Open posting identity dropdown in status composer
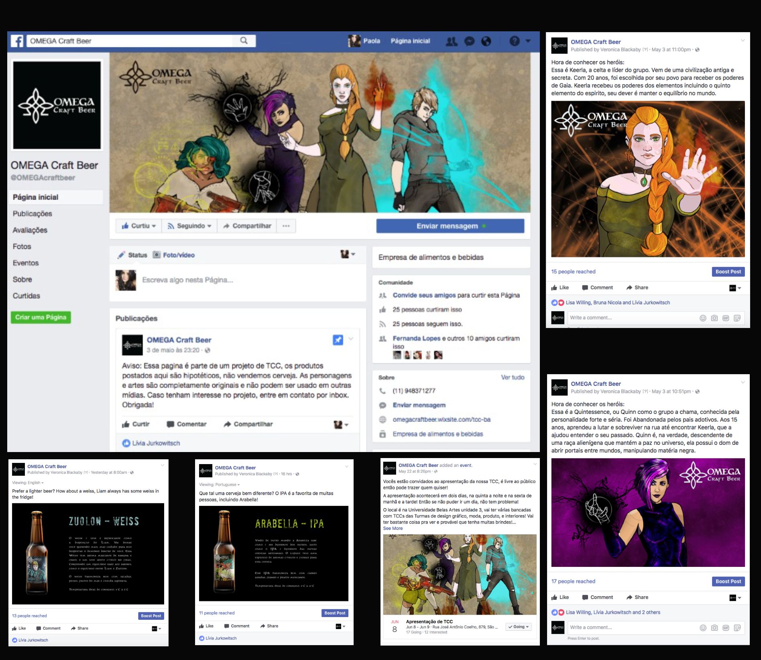The height and width of the screenshot is (660, 761). click(x=348, y=254)
